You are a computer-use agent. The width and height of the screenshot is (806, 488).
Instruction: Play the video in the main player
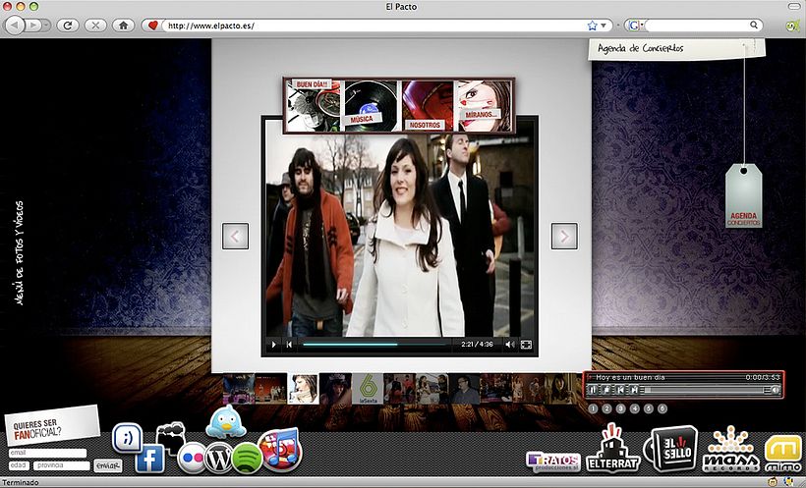(x=273, y=345)
